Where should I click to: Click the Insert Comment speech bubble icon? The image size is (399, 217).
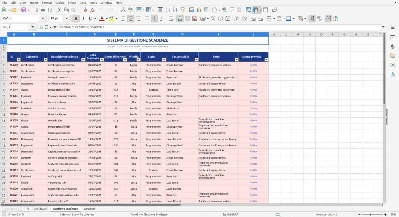pos(232,10)
